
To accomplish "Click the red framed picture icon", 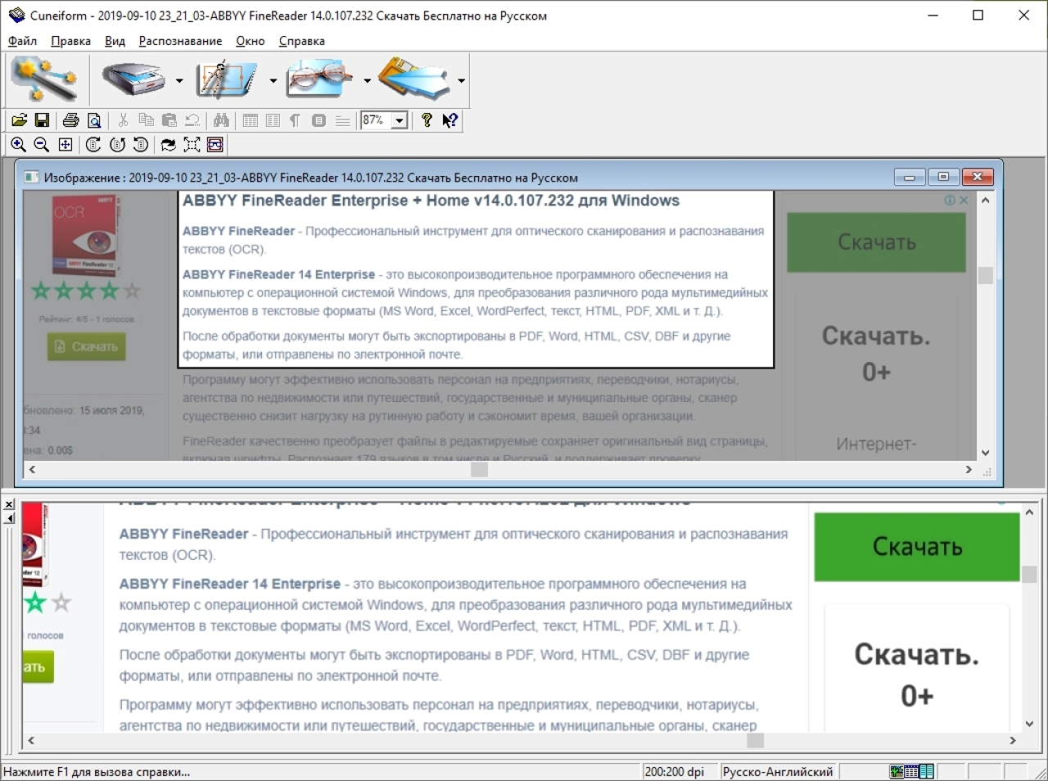I will click(215, 145).
